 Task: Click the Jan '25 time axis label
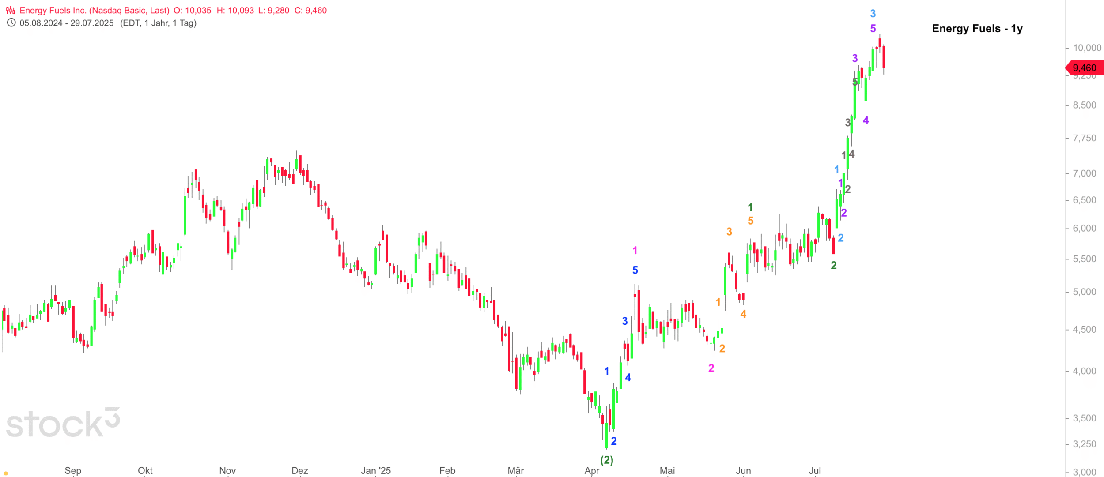(x=375, y=470)
